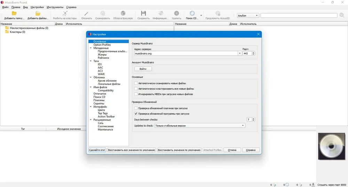This screenshot has width=348, height=187.
Task: Open the Правка menu
Action: 16,7
